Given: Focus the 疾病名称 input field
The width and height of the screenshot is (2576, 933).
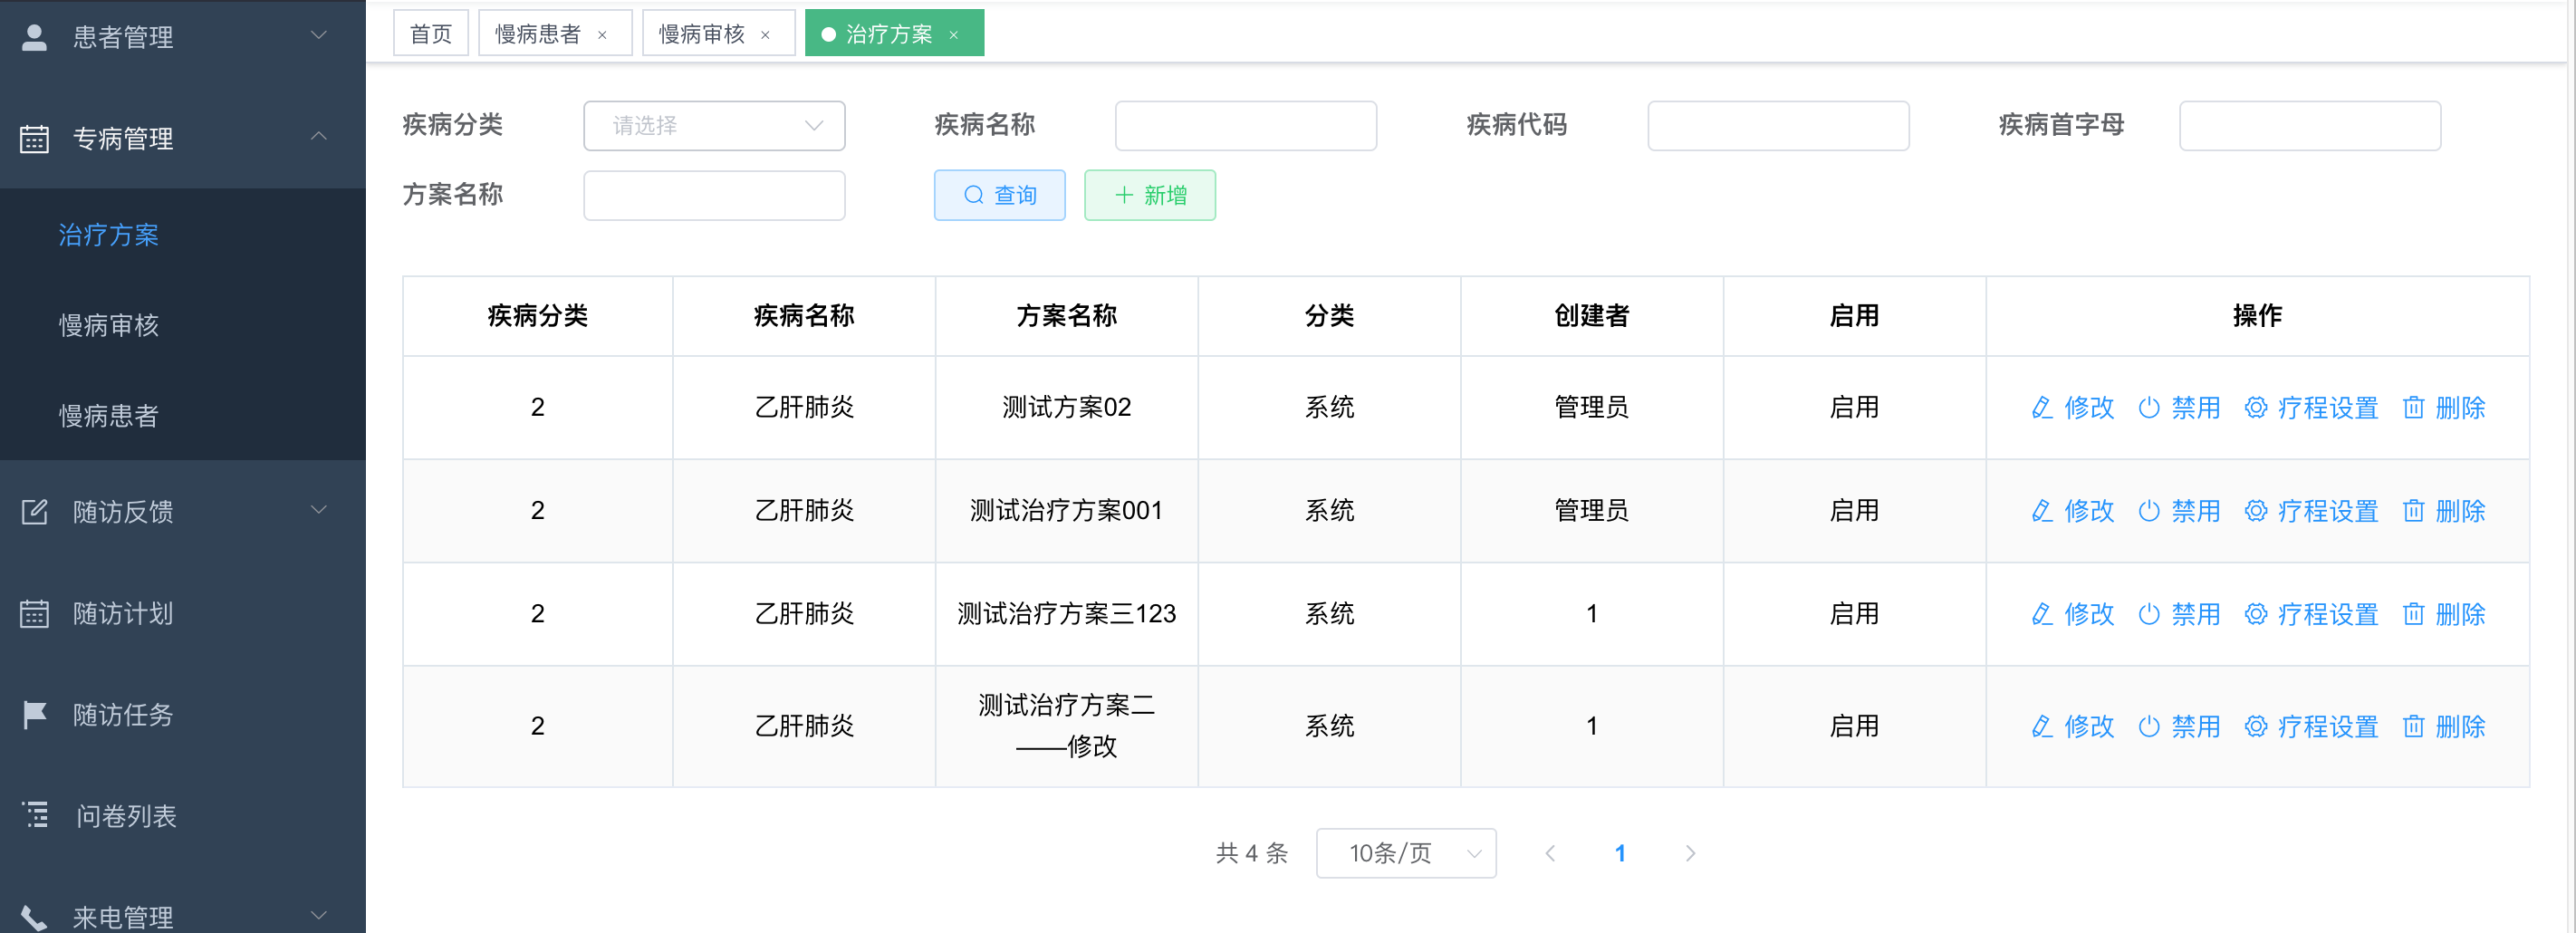Looking at the screenshot, I should pyautogui.click(x=1246, y=126).
